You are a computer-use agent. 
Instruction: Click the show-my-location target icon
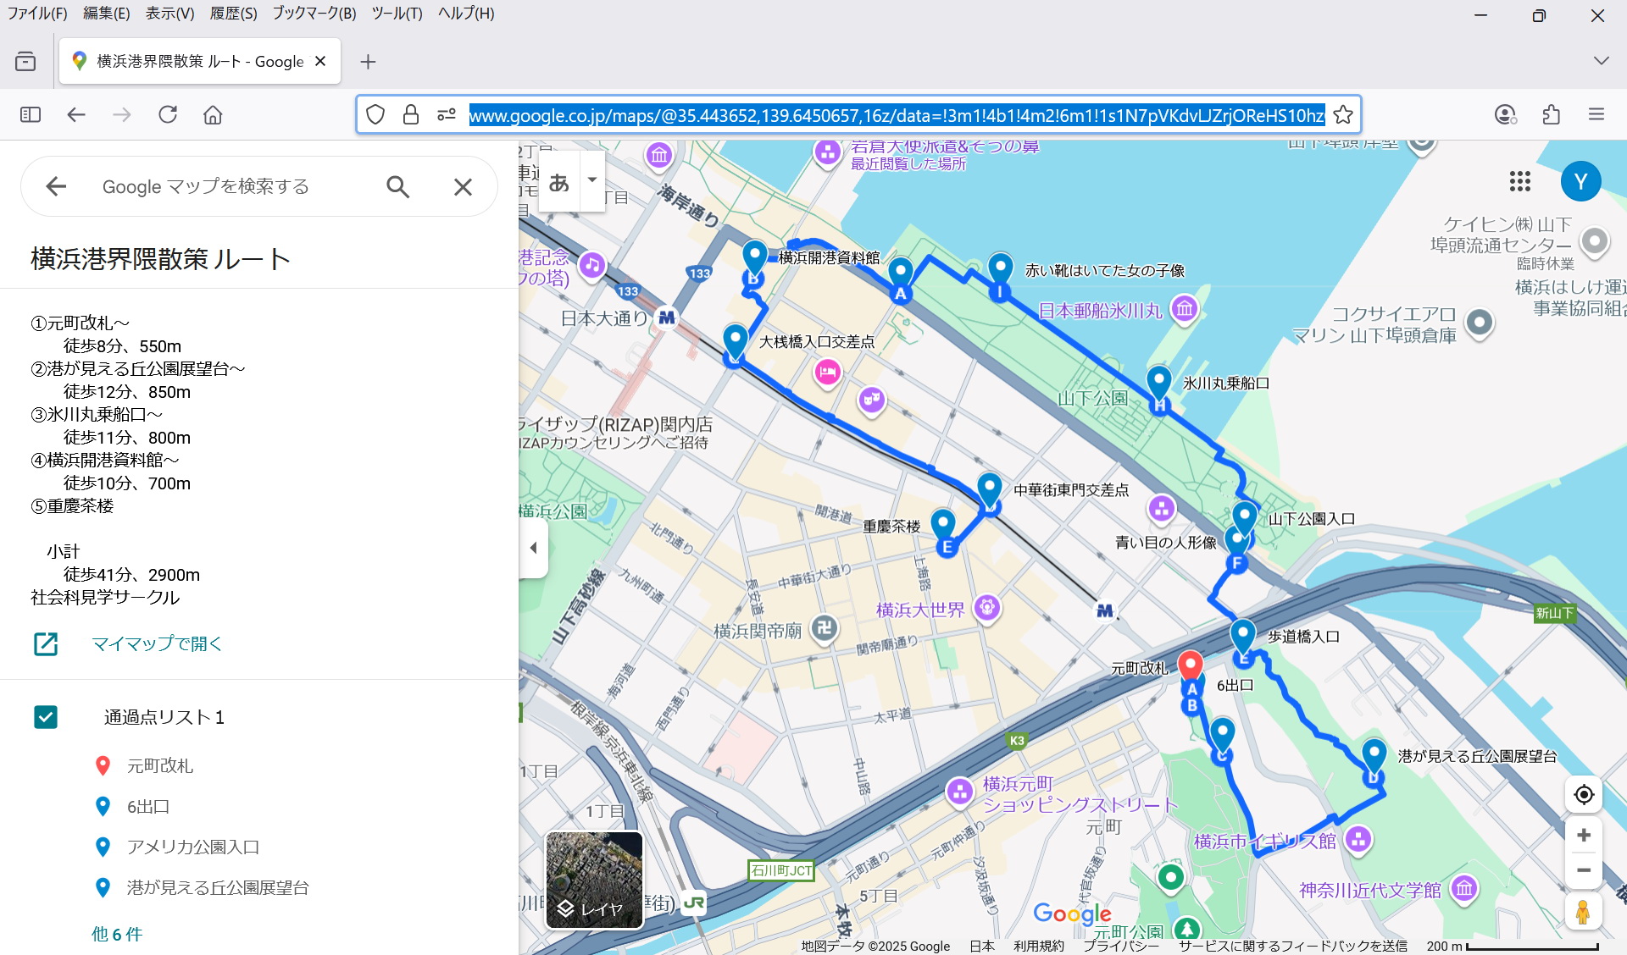pos(1583,794)
